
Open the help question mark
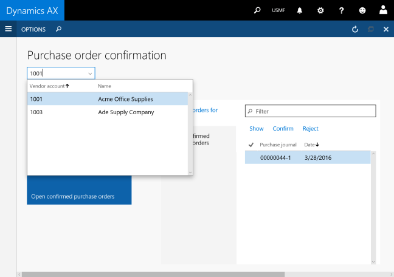click(x=341, y=10)
